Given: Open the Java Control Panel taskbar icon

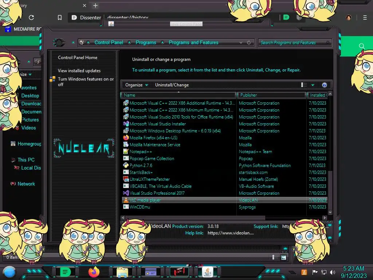Looking at the screenshot, I should (x=207, y=272).
